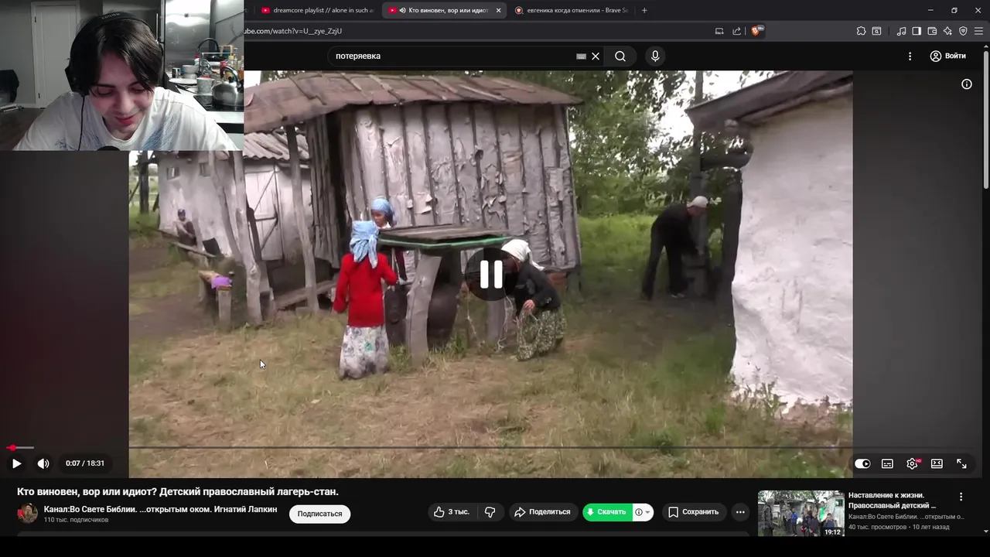Click 'Сохранить' to save the video
Image resolution: width=990 pixels, height=557 pixels.
(x=693, y=512)
